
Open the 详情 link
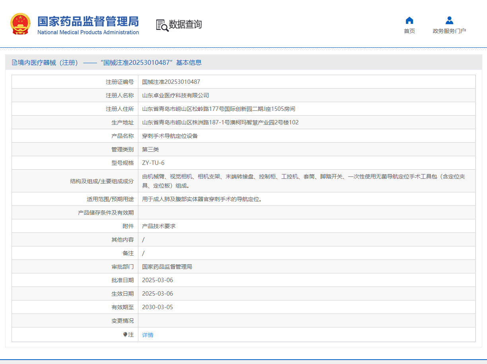coord(148,335)
